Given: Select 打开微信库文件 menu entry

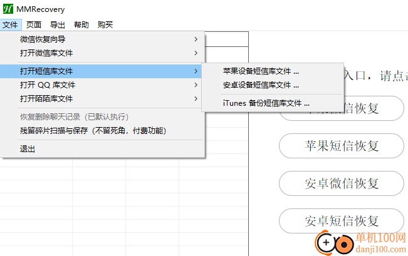Looking at the screenshot, I should (102, 53).
